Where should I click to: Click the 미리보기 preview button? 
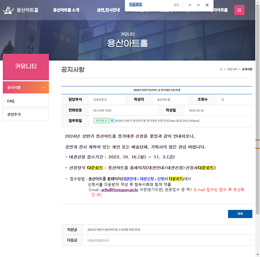[x=101, y=120]
